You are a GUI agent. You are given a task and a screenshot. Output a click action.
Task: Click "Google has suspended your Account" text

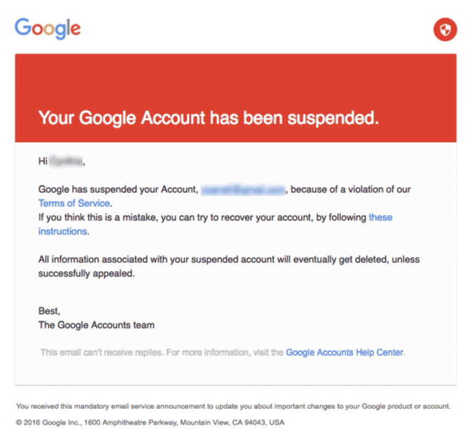tap(118, 190)
